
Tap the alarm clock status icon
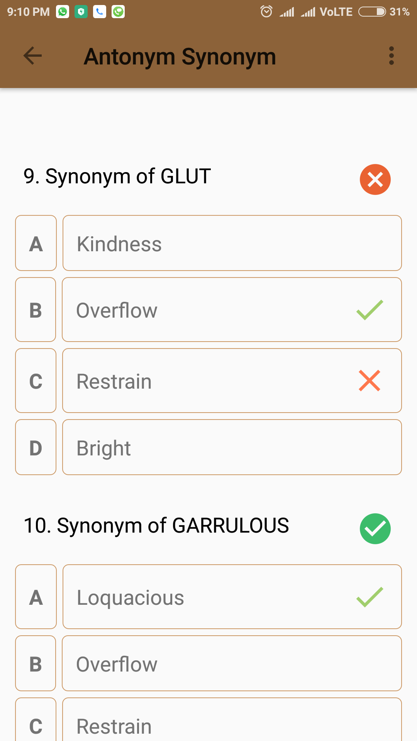point(266,12)
